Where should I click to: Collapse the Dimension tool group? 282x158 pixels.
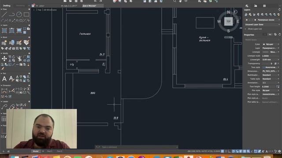point(1,86)
